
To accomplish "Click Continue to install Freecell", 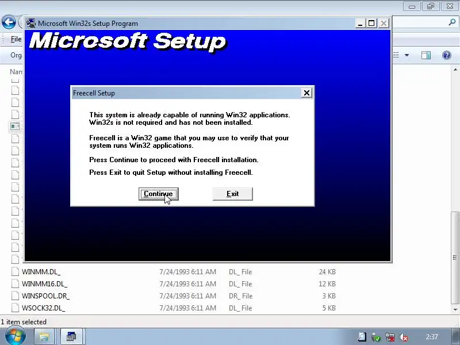I will [159, 194].
